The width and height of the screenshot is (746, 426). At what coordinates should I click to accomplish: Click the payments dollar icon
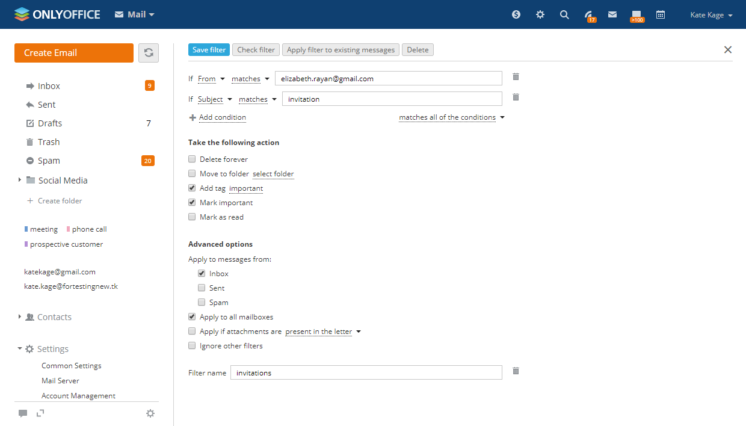(516, 14)
